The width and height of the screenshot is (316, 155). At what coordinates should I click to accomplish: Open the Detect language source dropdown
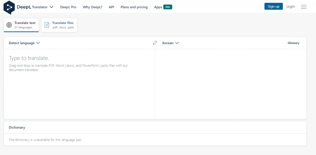[24, 43]
